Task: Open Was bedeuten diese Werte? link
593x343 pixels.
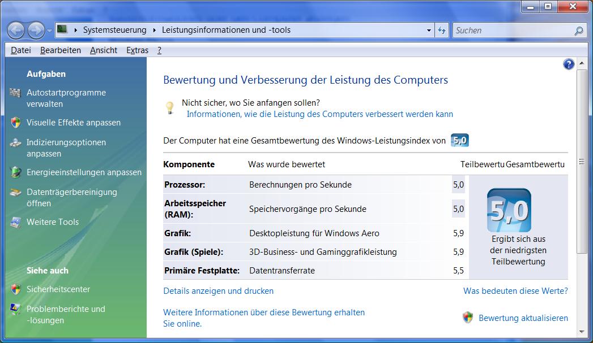Action: click(515, 291)
